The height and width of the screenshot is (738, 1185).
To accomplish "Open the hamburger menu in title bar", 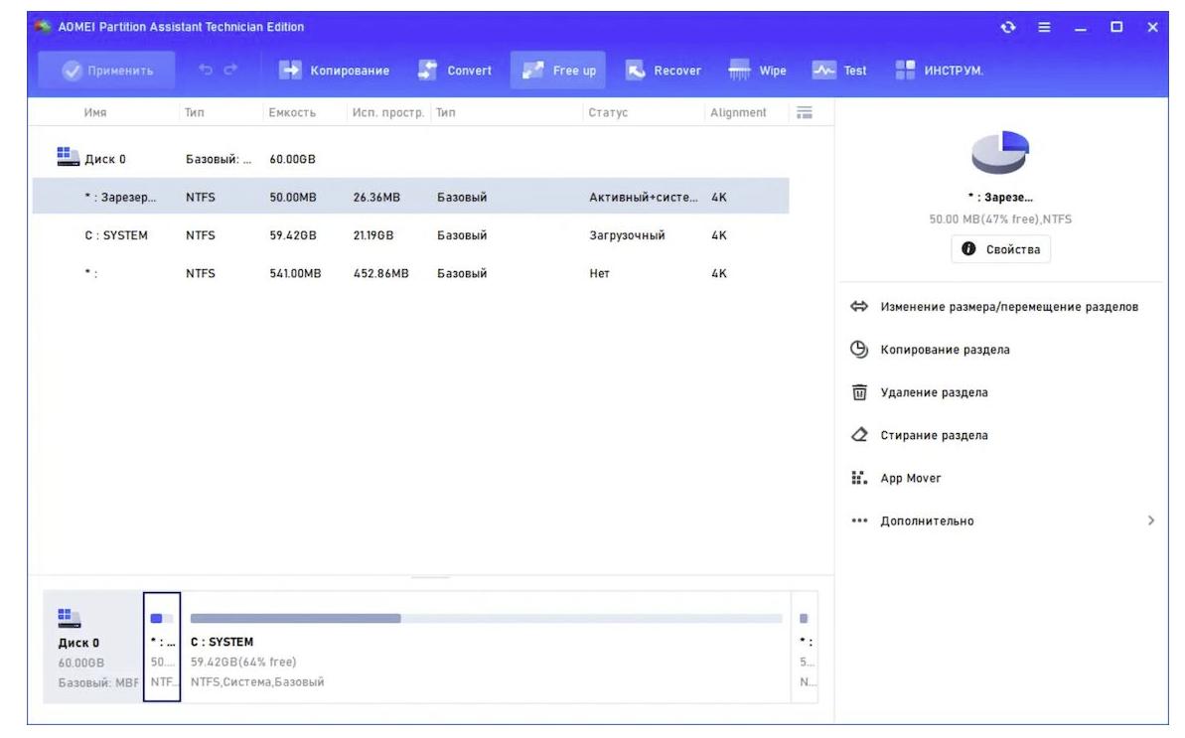I will pyautogui.click(x=1045, y=27).
